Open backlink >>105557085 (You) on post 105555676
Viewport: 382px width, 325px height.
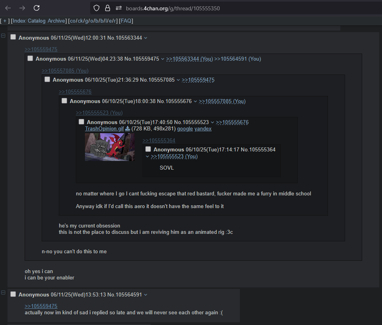[222, 101]
